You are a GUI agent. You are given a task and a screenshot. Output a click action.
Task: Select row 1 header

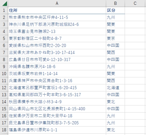coord(4,10)
